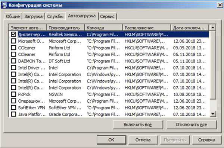Click the scroll up arrow in list
This screenshot has height=148, width=224.
click(x=212, y=27)
